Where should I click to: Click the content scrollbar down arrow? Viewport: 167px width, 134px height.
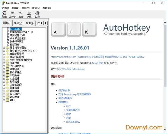pos(165,130)
